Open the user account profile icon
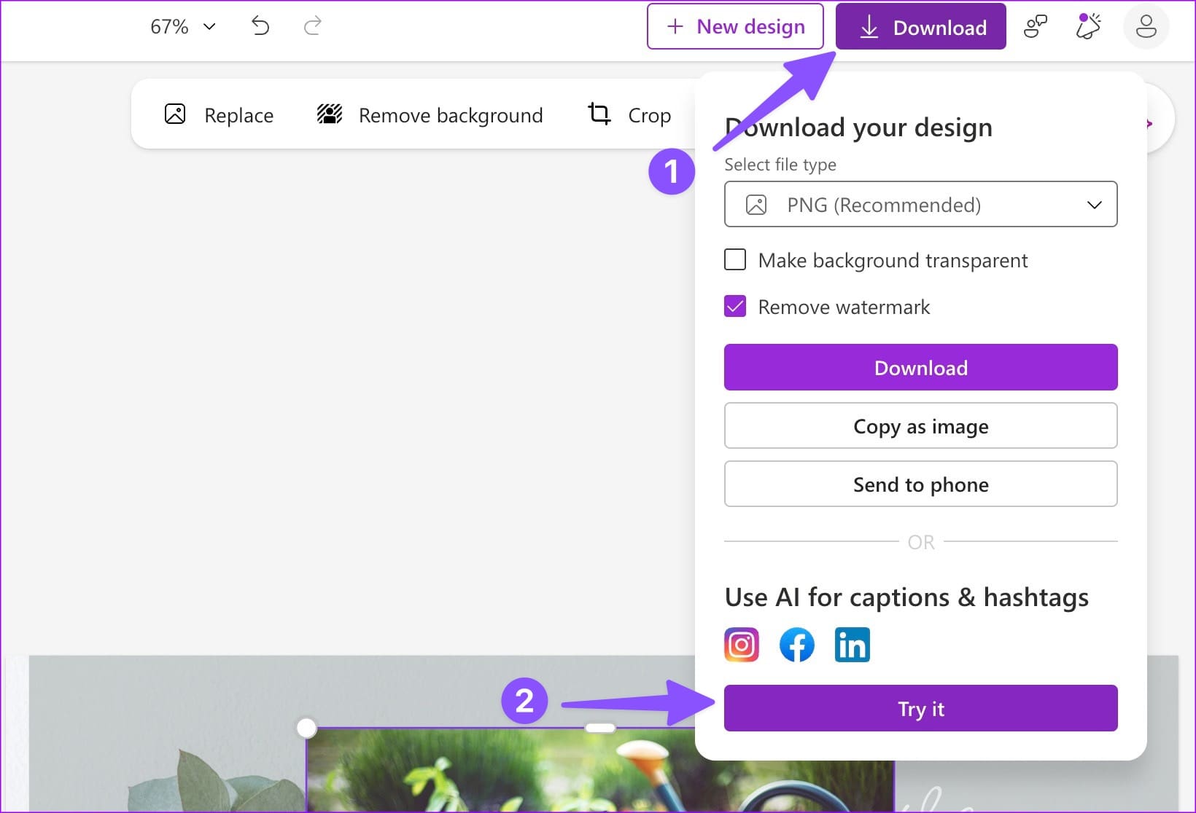 [x=1146, y=27]
